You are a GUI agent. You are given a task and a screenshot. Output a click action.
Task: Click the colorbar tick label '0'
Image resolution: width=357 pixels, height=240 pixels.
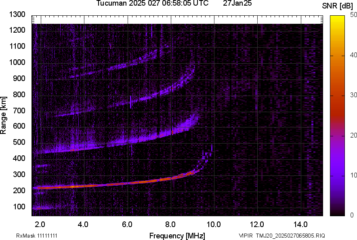[x=352, y=215]
